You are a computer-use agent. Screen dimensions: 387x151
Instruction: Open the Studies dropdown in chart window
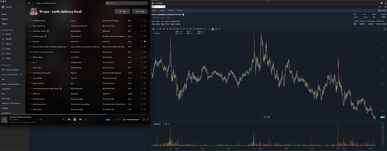coord(172,11)
